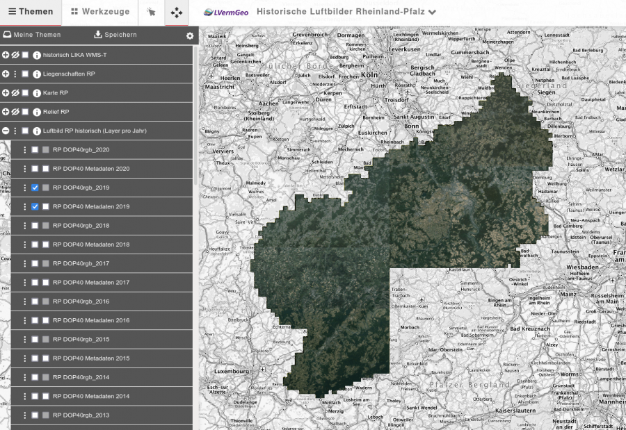Select the Themen tab
Screen dimensions: 626x430
pos(30,12)
